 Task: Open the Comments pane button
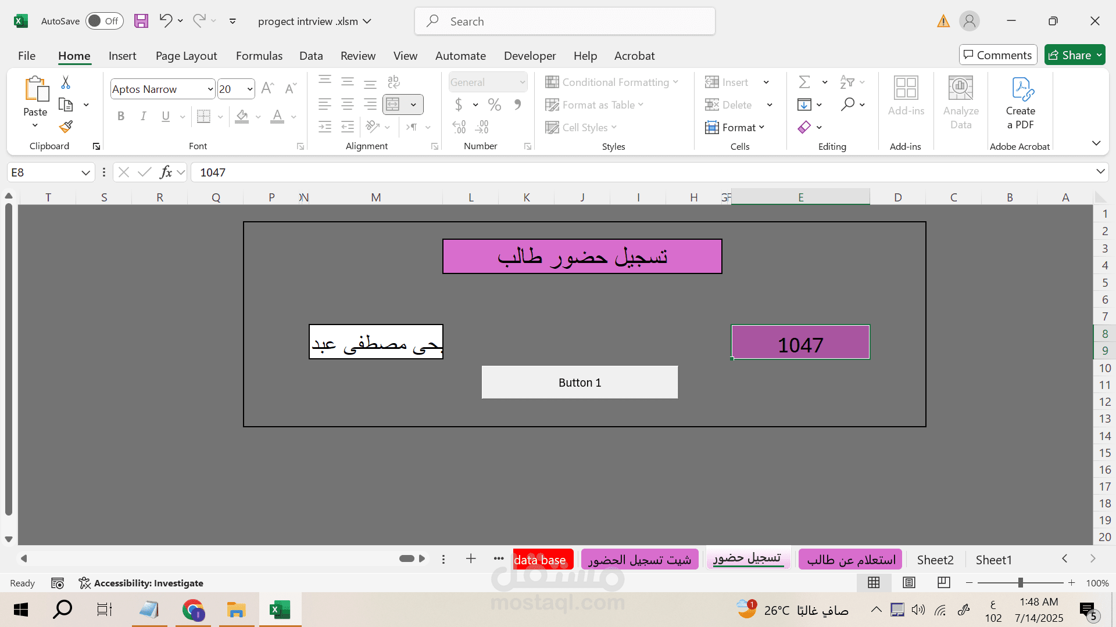[997, 55]
